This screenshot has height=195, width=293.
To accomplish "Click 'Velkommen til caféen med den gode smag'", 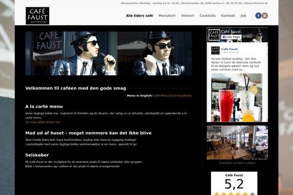I will [x=76, y=88].
